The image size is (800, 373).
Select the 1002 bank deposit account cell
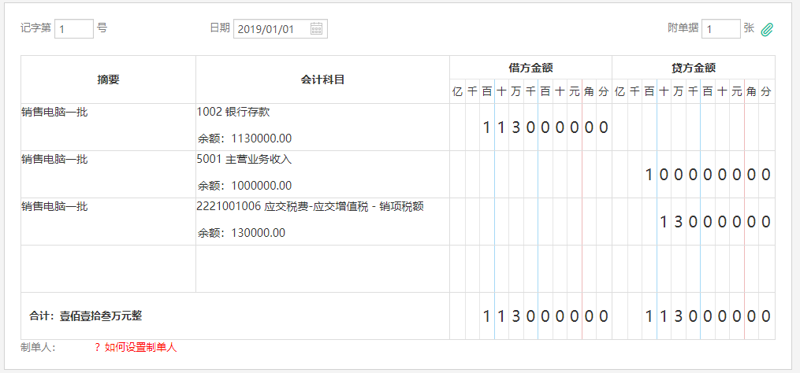click(x=322, y=127)
